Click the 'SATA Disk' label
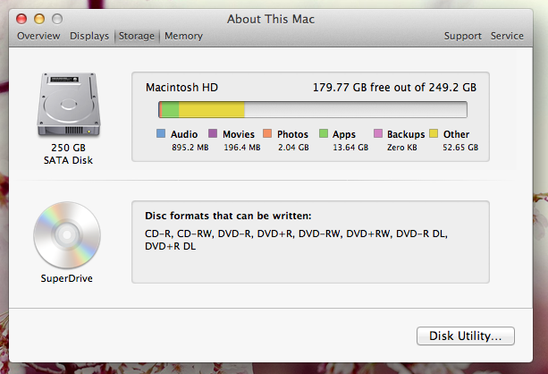This screenshot has height=374, width=548. pyautogui.click(x=68, y=160)
